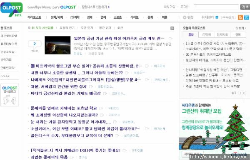
Task: Click new-window icon after 비프리박의 블로그엔 post
Action: [147, 66]
